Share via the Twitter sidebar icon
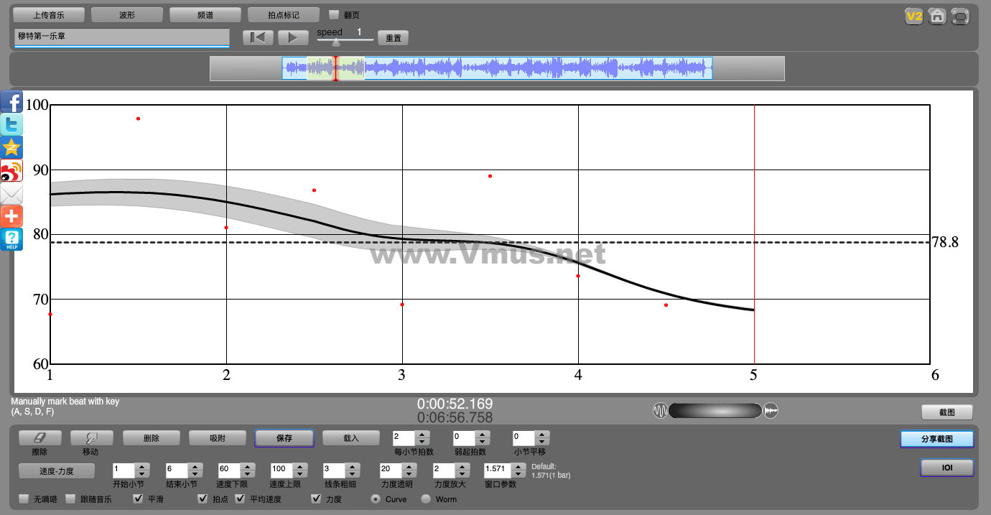Image resolution: width=991 pixels, height=515 pixels. 11,125
